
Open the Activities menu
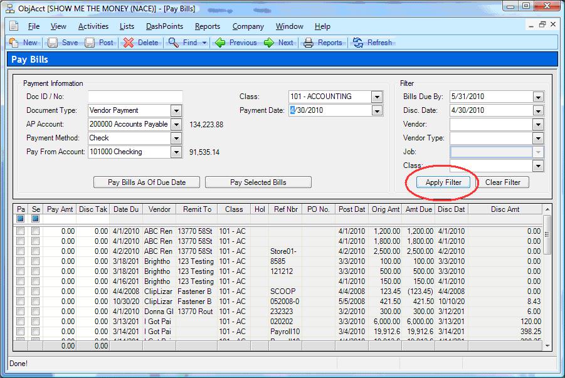click(x=93, y=26)
